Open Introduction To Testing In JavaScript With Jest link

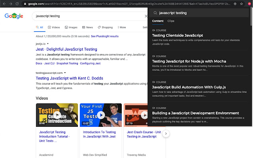click(x=99, y=134)
